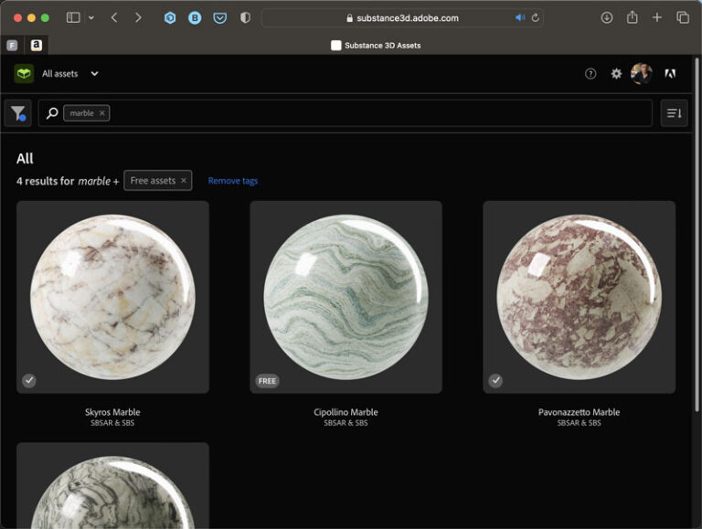Expand the All assets dropdown

pyautogui.click(x=94, y=74)
